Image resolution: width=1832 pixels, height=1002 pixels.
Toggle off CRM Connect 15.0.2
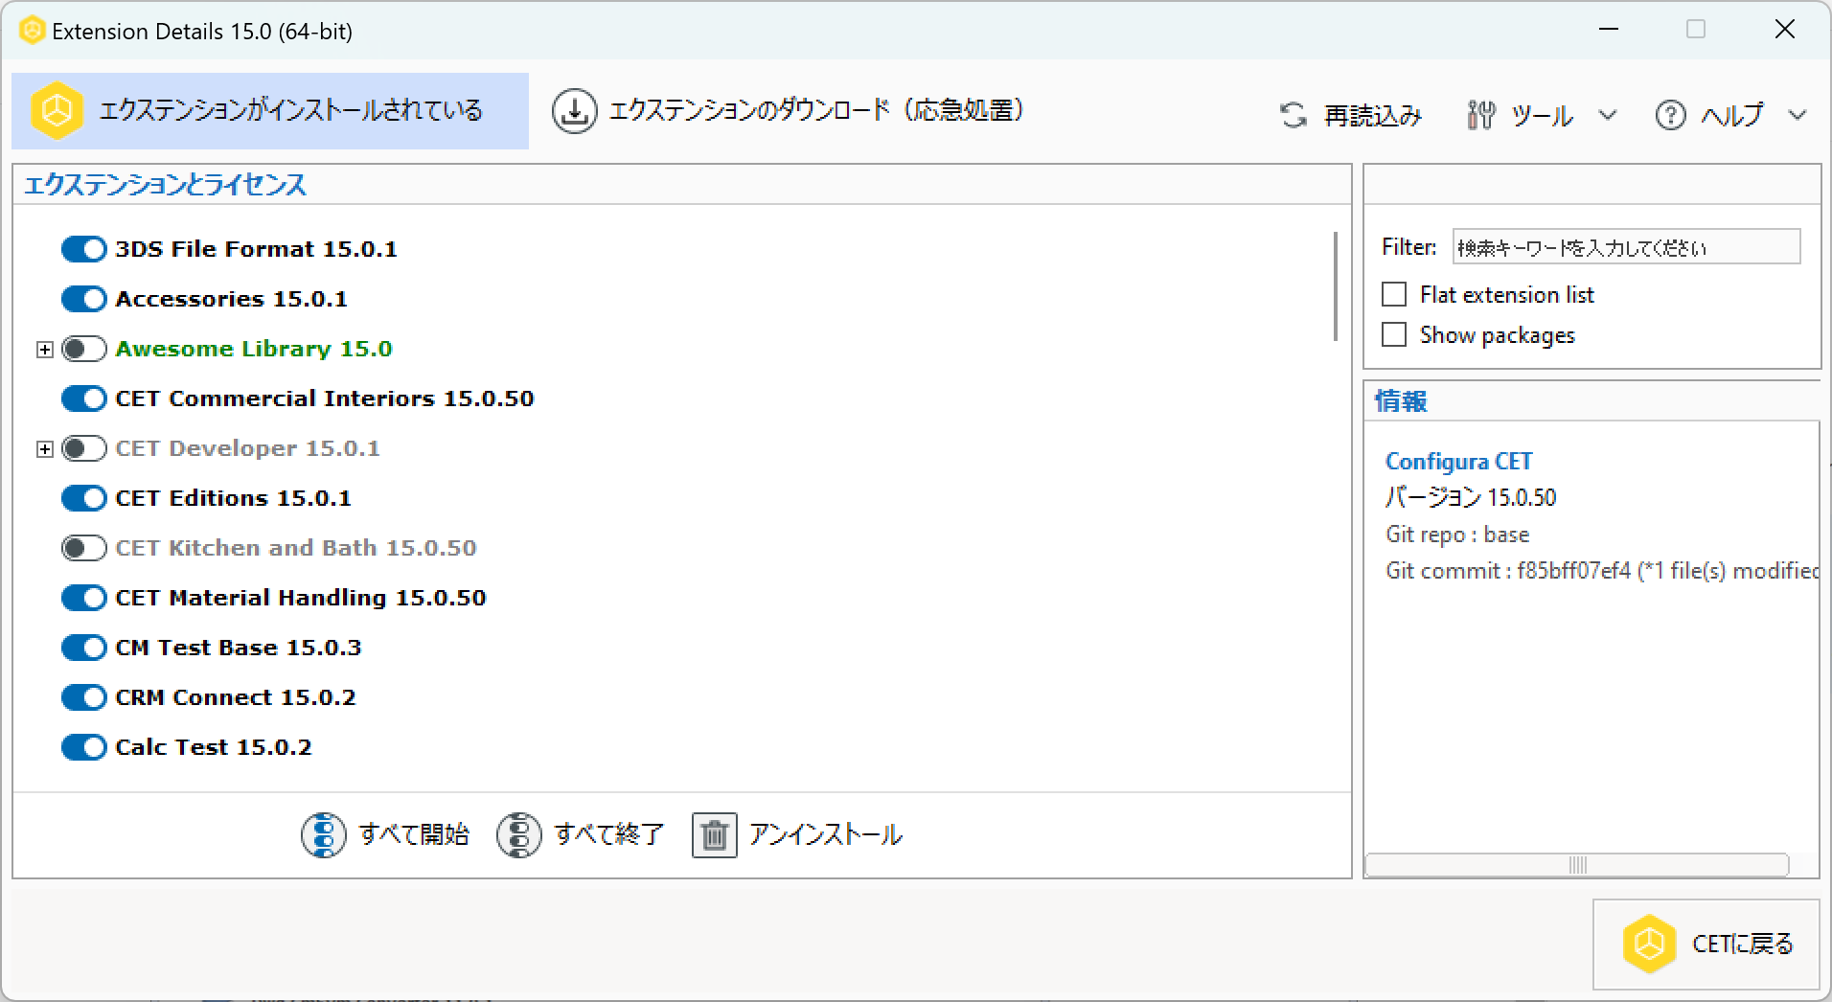click(84, 697)
